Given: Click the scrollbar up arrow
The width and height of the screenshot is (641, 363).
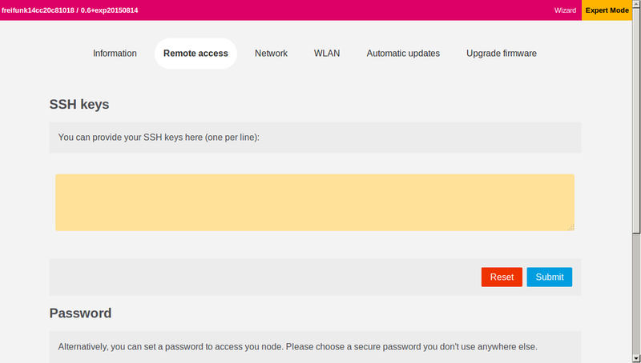Looking at the screenshot, I should pyautogui.click(x=636, y=4).
